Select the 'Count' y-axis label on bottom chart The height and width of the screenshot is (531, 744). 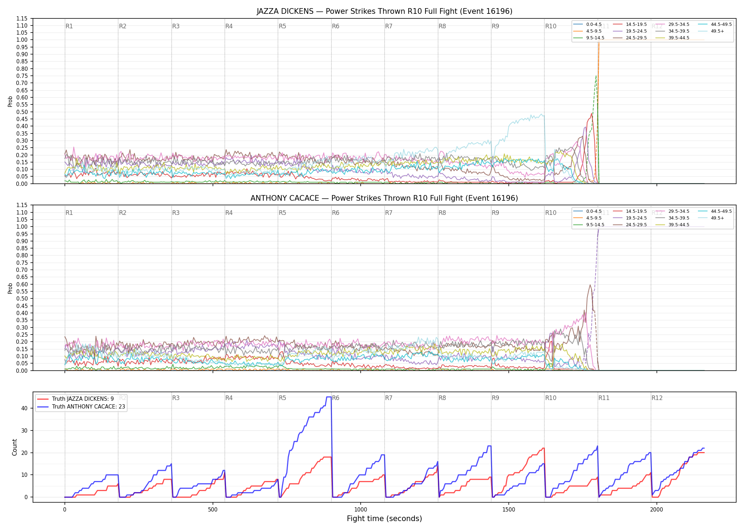pyautogui.click(x=15, y=447)
